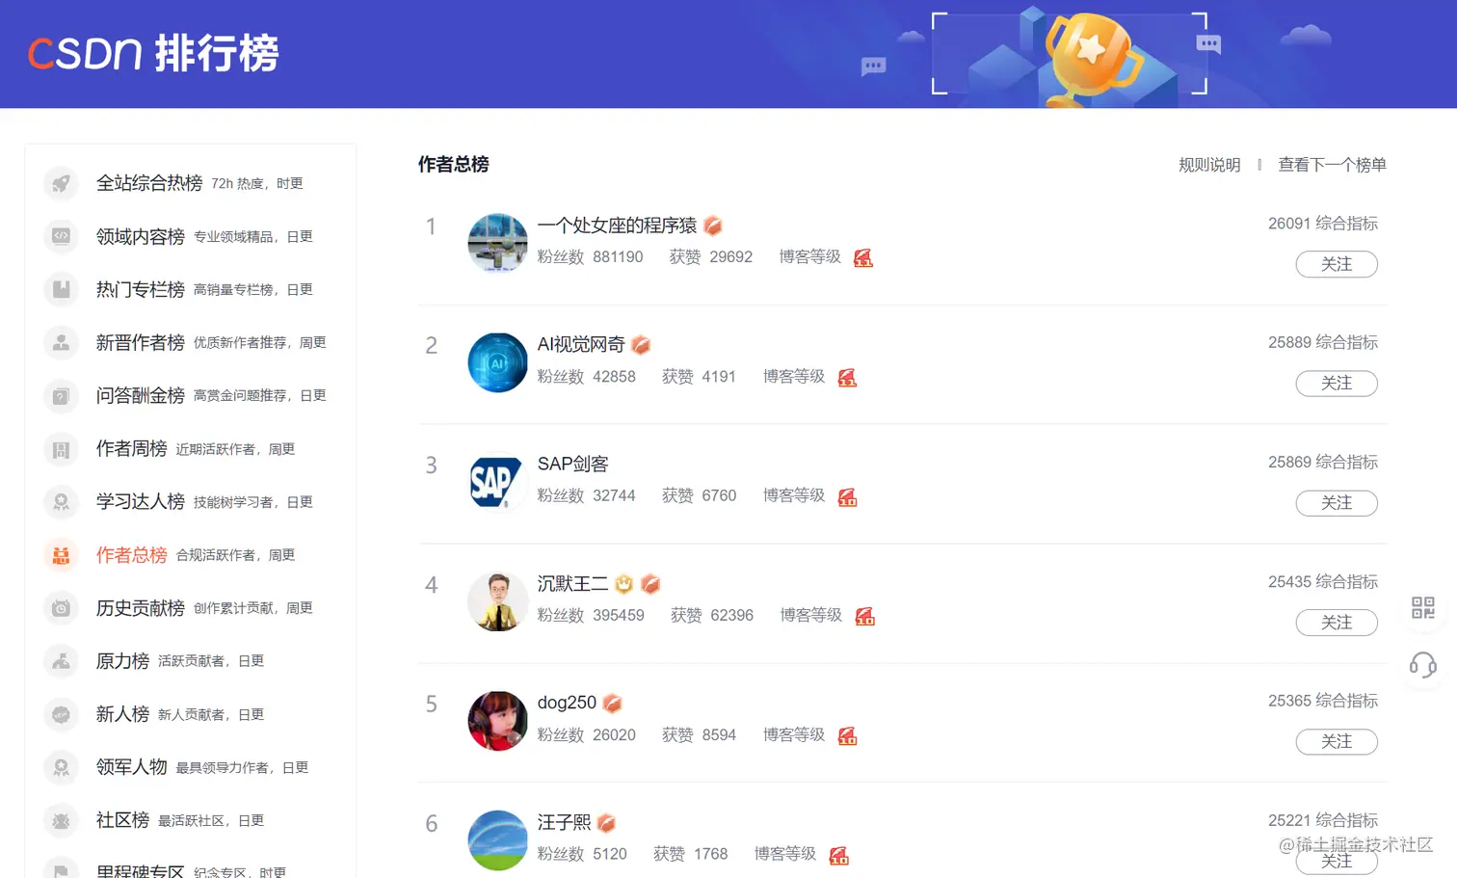
Task: Click blog level icon for 一个处女座的程序猿
Action: click(x=863, y=257)
